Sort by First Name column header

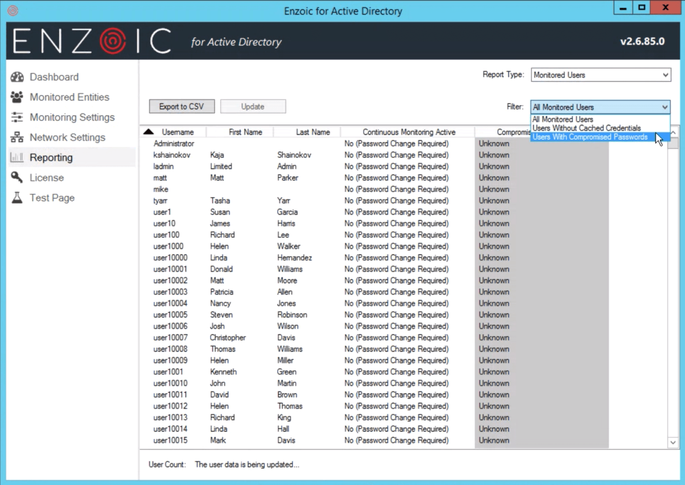point(245,132)
